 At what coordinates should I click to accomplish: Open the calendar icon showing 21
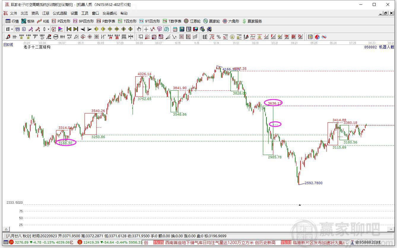[175, 29]
